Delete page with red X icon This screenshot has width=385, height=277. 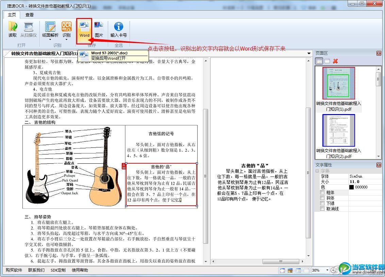point(335,61)
